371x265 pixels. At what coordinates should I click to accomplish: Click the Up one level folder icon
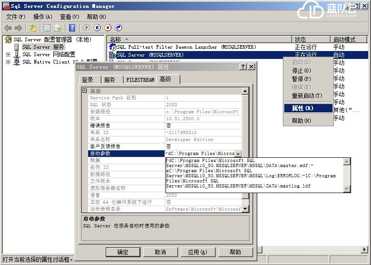[33, 28]
